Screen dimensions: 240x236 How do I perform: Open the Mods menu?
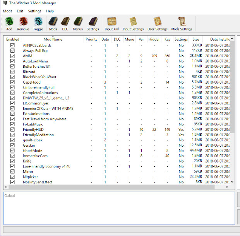point(7,11)
